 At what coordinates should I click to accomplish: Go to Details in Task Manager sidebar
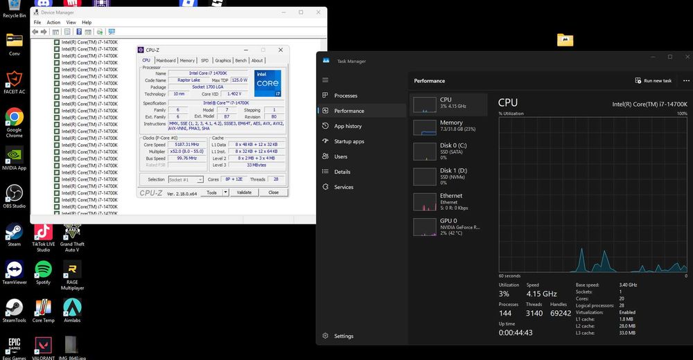click(362, 172)
